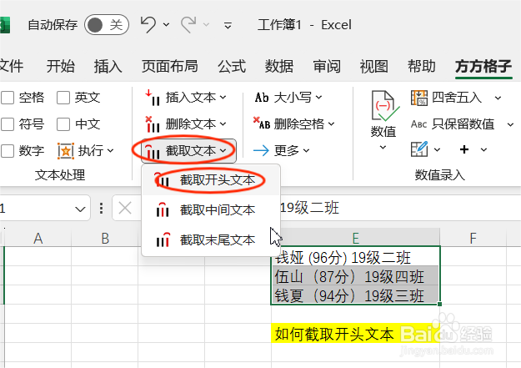Open the Name Box dropdown arrow
521x368 pixels.
(80, 209)
